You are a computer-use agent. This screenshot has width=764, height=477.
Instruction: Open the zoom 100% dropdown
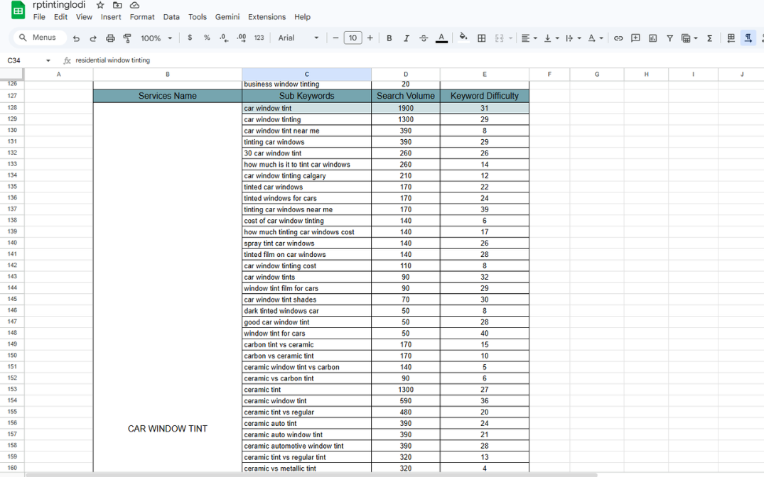[156, 38]
